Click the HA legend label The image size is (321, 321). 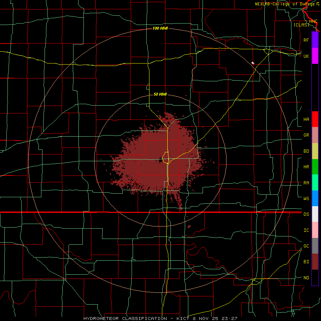(x=306, y=119)
